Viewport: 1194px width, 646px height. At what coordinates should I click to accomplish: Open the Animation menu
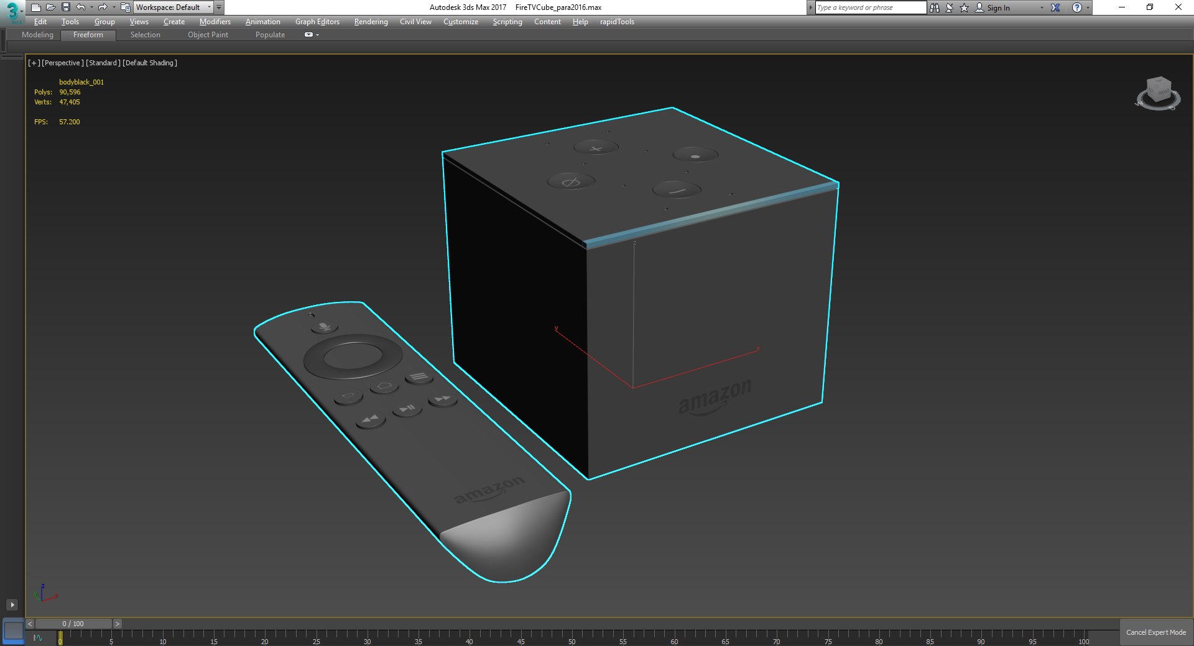[263, 22]
